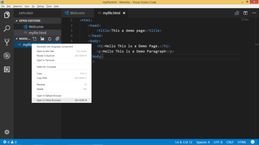Choose Open In Other Browsers
Viewport: 259px width, 145px height.
62,100
